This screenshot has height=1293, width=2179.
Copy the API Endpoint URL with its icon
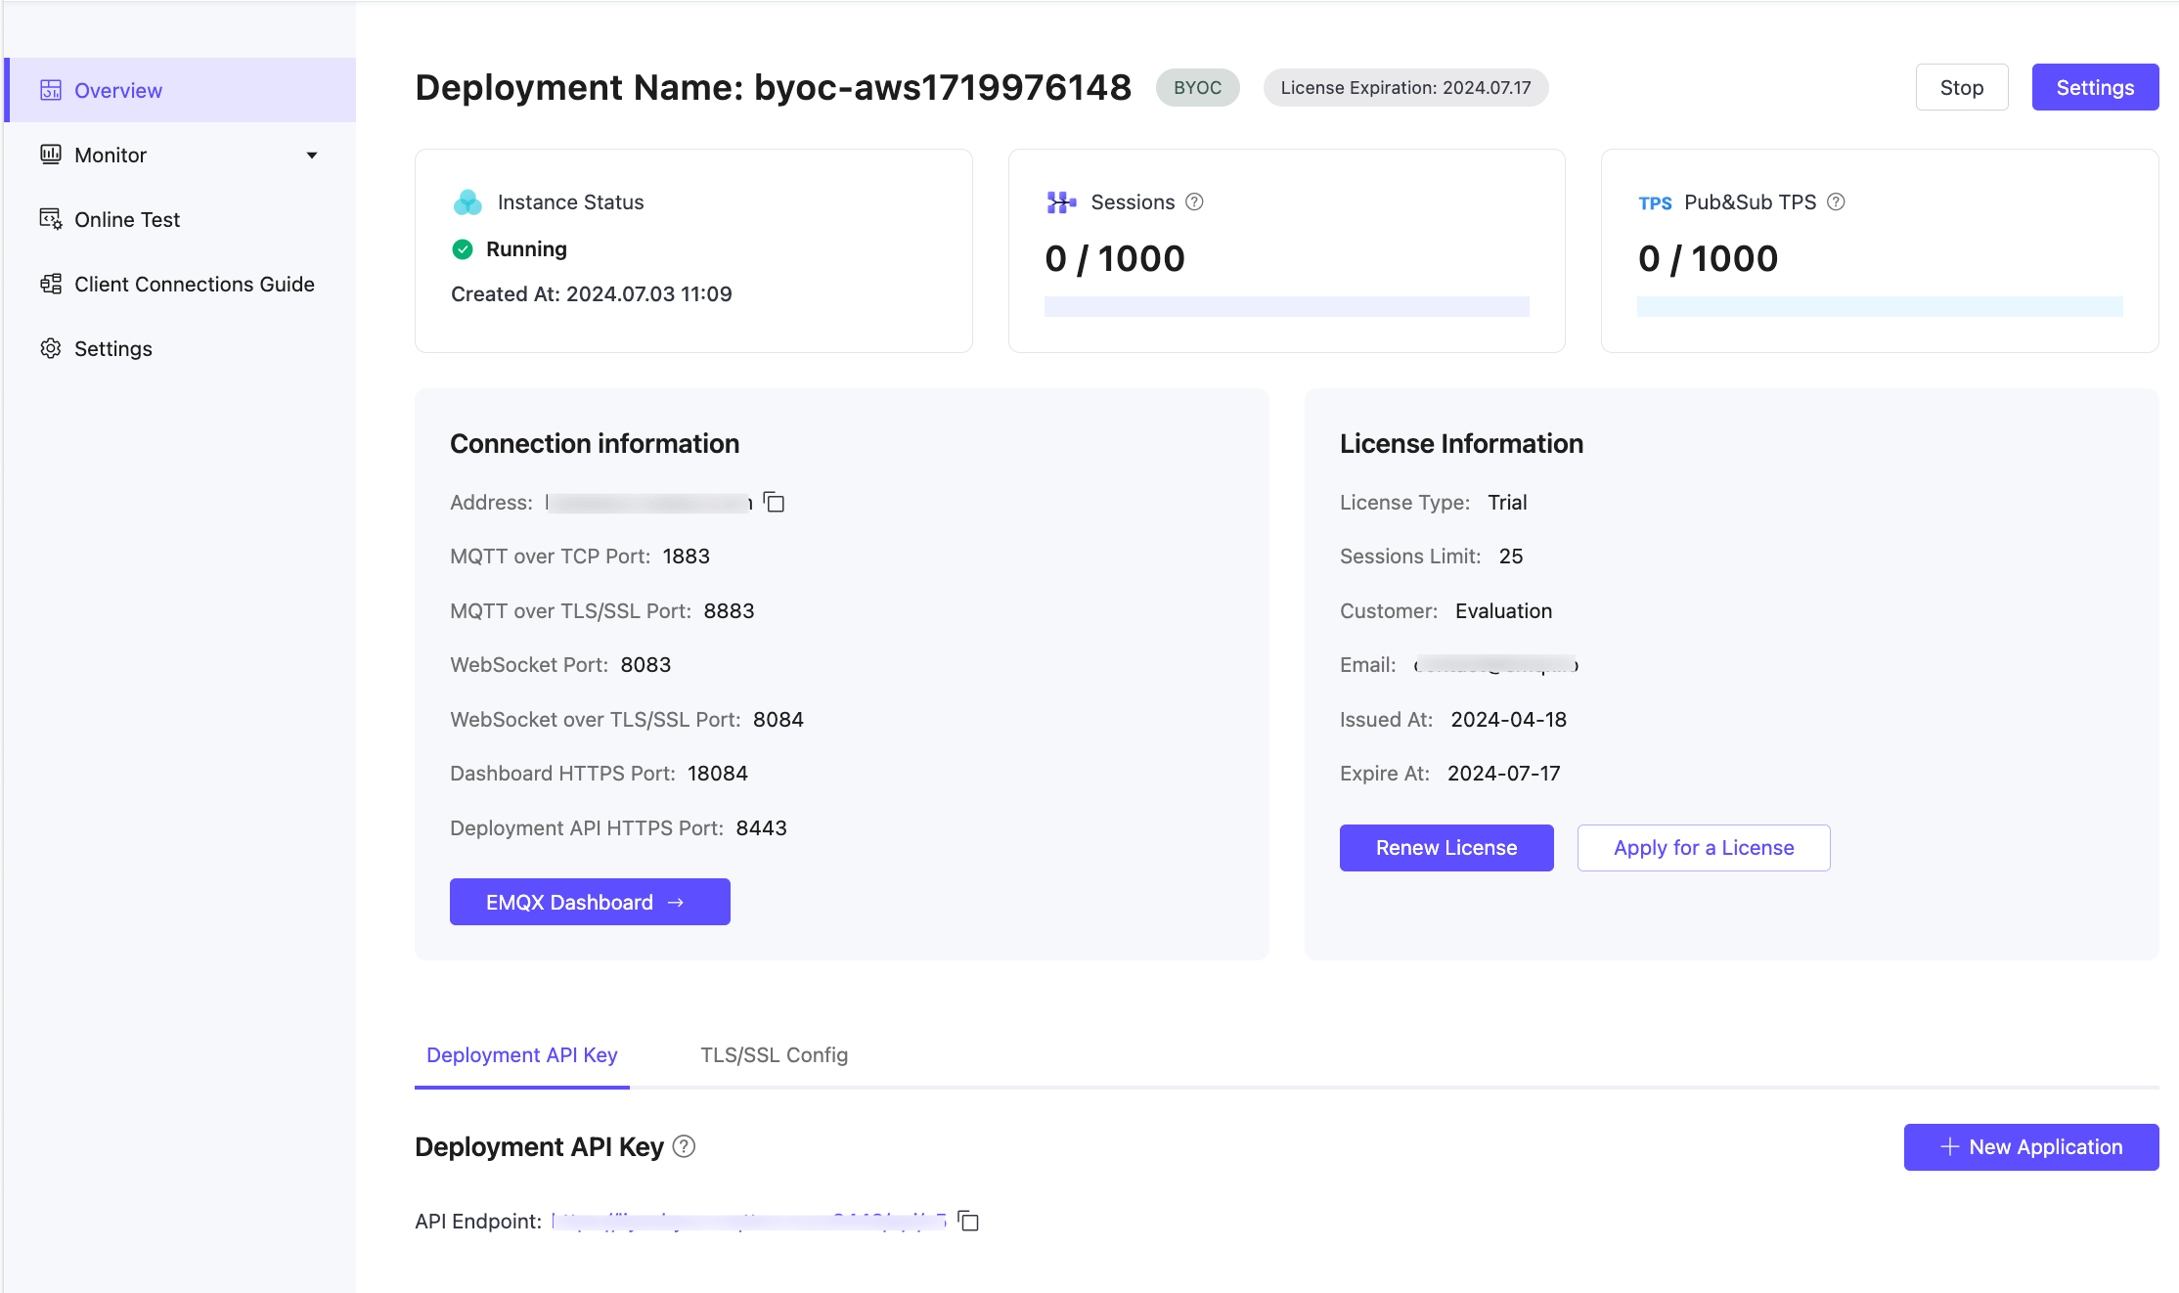tap(968, 1221)
